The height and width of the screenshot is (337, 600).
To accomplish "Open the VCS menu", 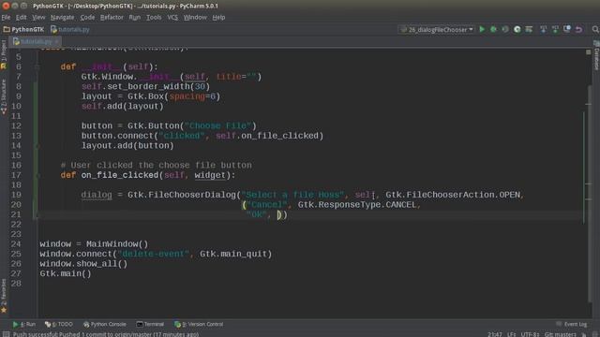I will [x=172, y=17].
